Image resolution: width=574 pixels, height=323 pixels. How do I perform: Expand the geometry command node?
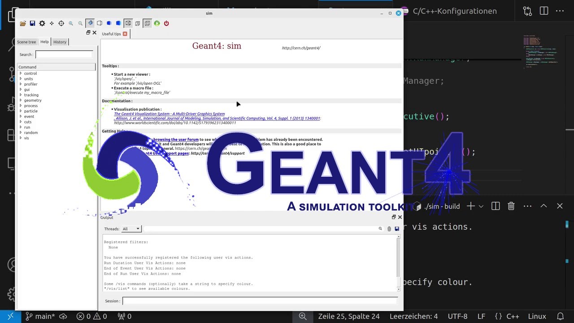(21, 100)
